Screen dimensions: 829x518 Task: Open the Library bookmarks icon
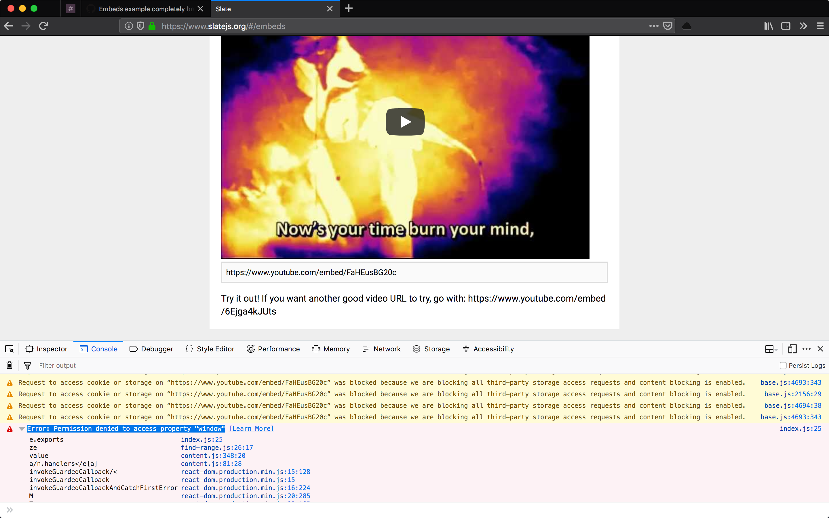[x=768, y=26]
